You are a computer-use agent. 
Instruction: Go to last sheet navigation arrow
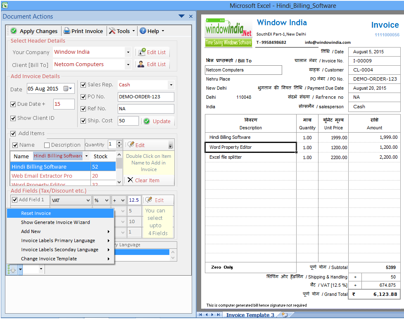coord(219,314)
